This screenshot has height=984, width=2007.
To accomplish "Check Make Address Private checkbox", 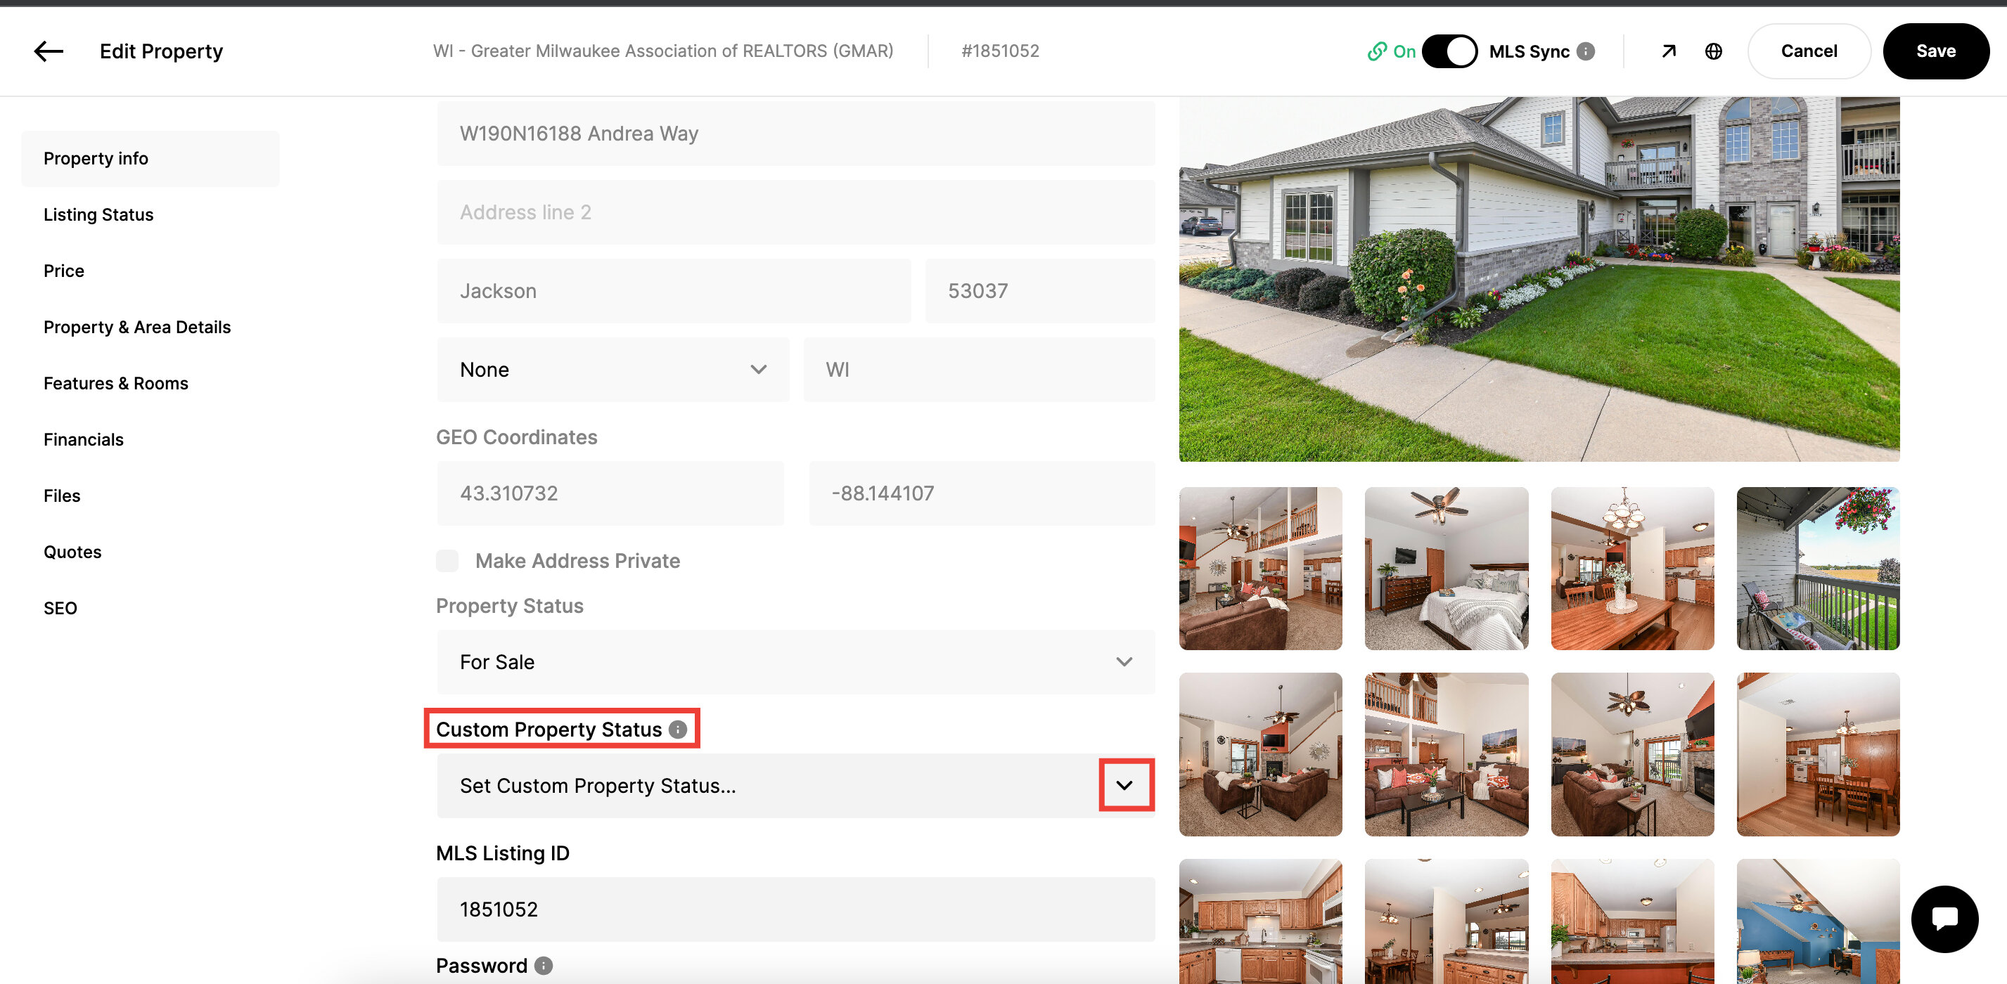I will point(447,560).
